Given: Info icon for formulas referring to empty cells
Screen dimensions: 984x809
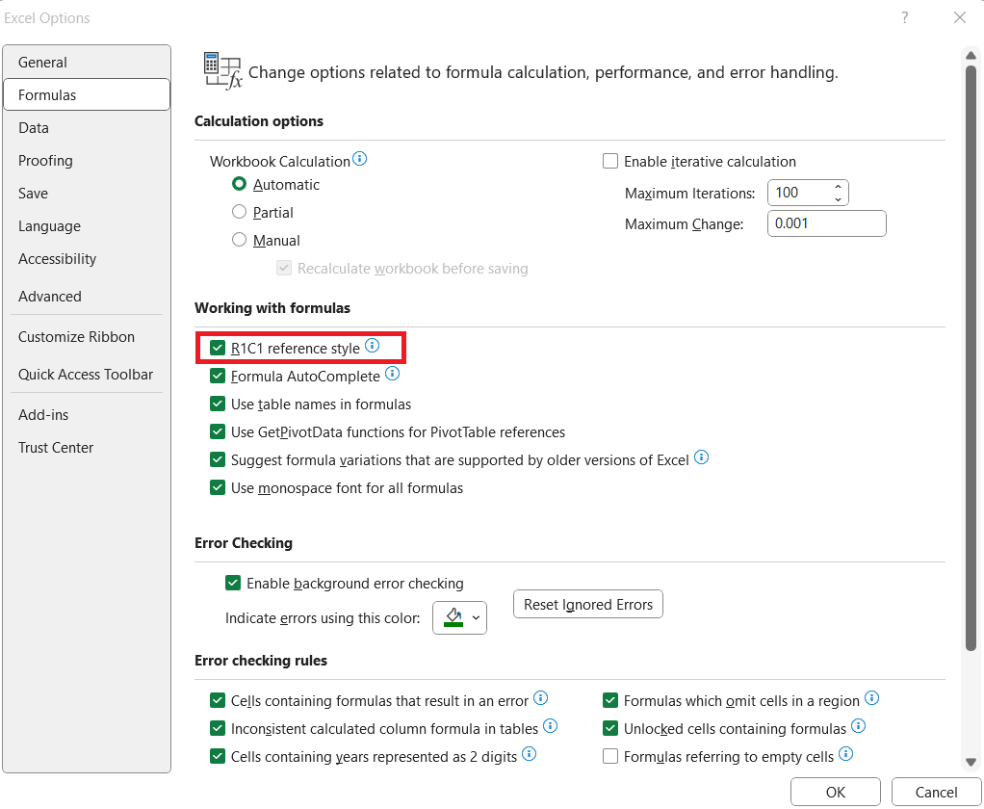Looking at the screenshot, I should (846, 754).
